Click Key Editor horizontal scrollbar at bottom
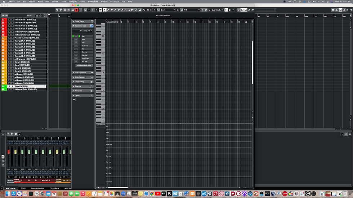 tap(118, 188)
